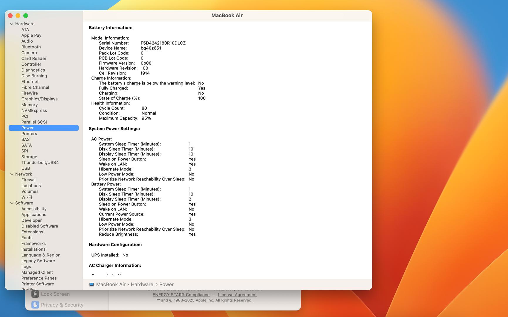Viewport: 508px width, 317px height.
Task: Open Applications under Software
Action: [34, 215]
